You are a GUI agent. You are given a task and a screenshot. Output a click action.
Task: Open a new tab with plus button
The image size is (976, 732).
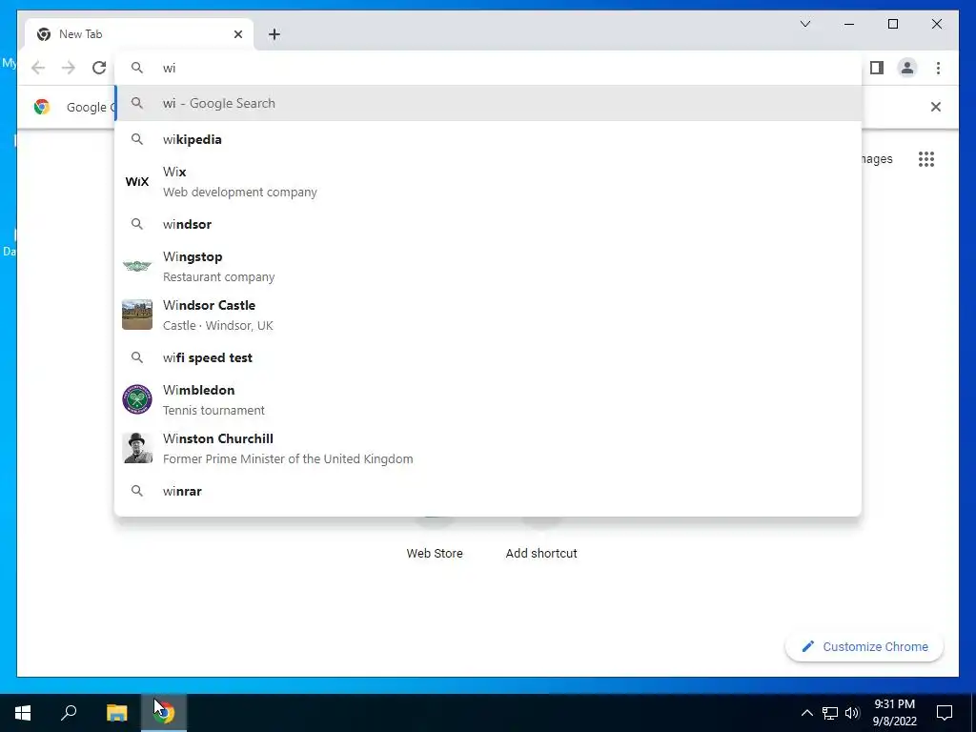click(x=274, y=34)
